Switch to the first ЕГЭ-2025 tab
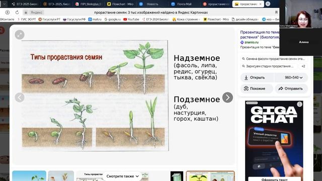This screenshot has width=322, height=181. [x=25, y=4]
